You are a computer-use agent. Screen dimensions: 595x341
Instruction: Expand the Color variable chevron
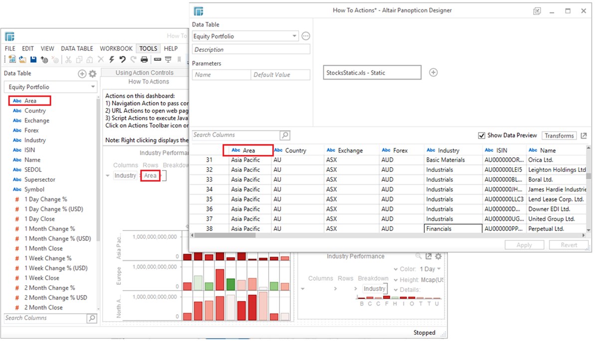(x=396, y=269)
